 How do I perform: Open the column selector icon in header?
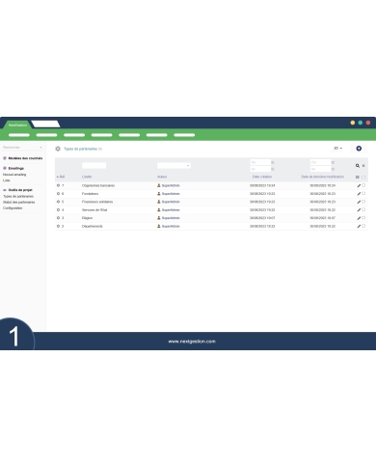pyautogui.click(x=358, y=177)
